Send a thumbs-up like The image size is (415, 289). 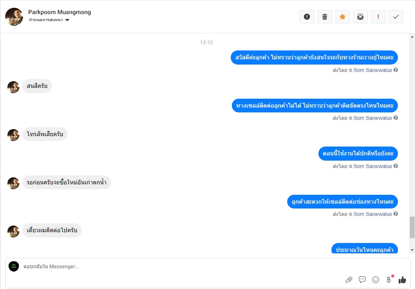pyautogui.click(x=402, y=280)
